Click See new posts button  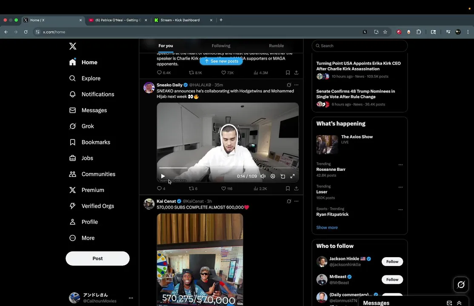click(221, 61)
